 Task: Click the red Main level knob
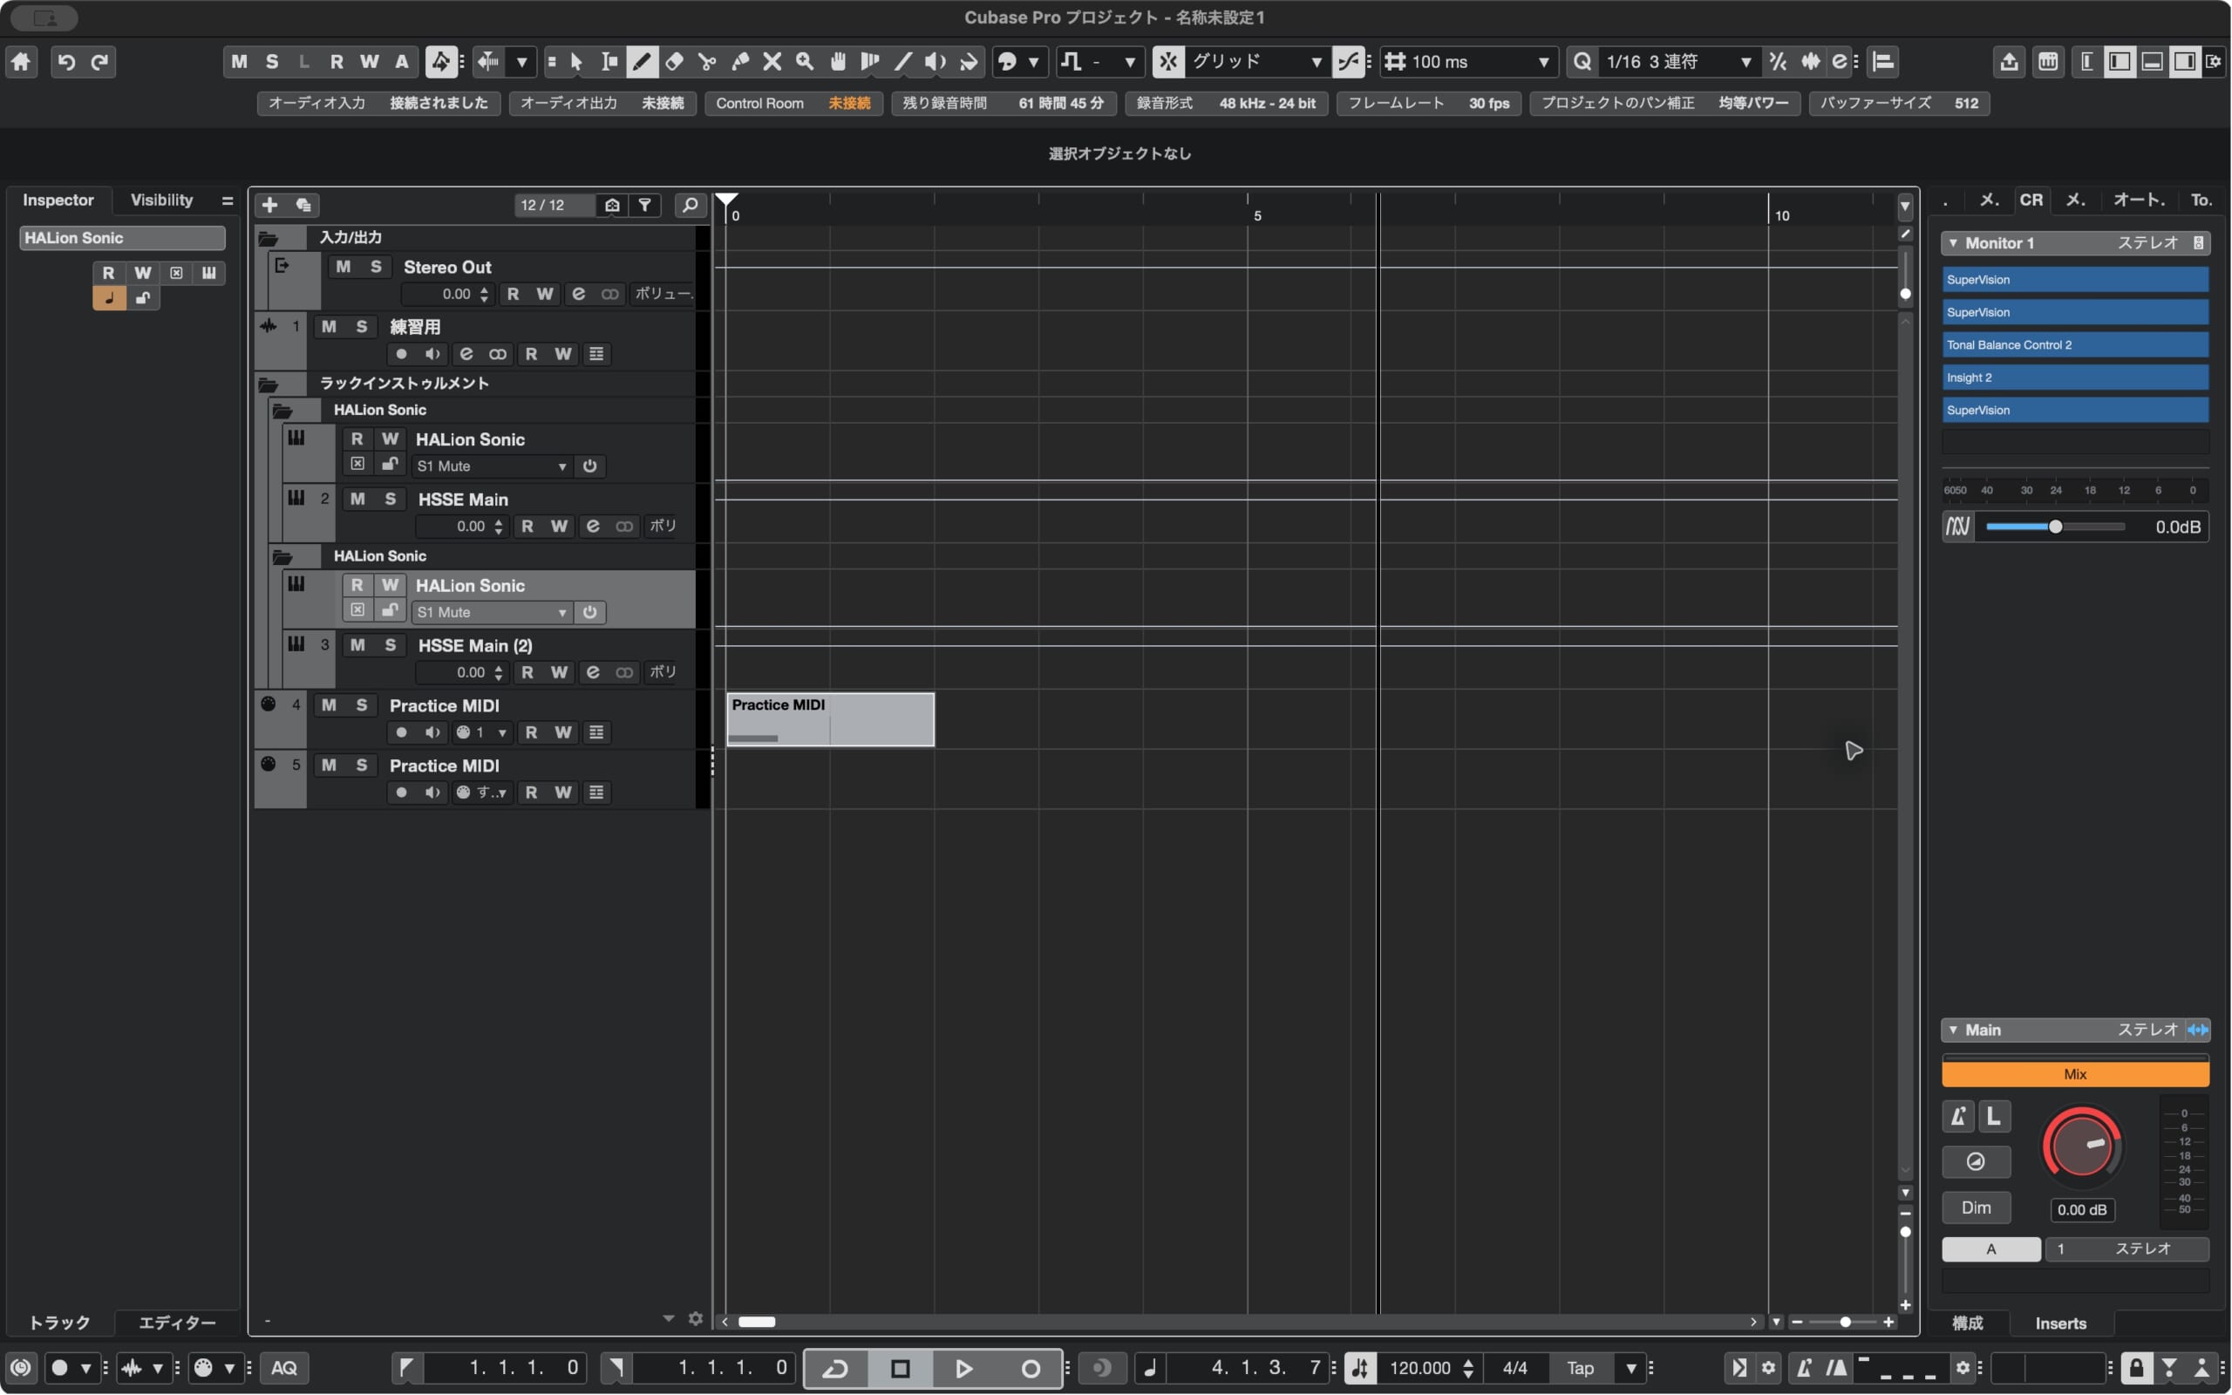[x=2081, y=1146]
